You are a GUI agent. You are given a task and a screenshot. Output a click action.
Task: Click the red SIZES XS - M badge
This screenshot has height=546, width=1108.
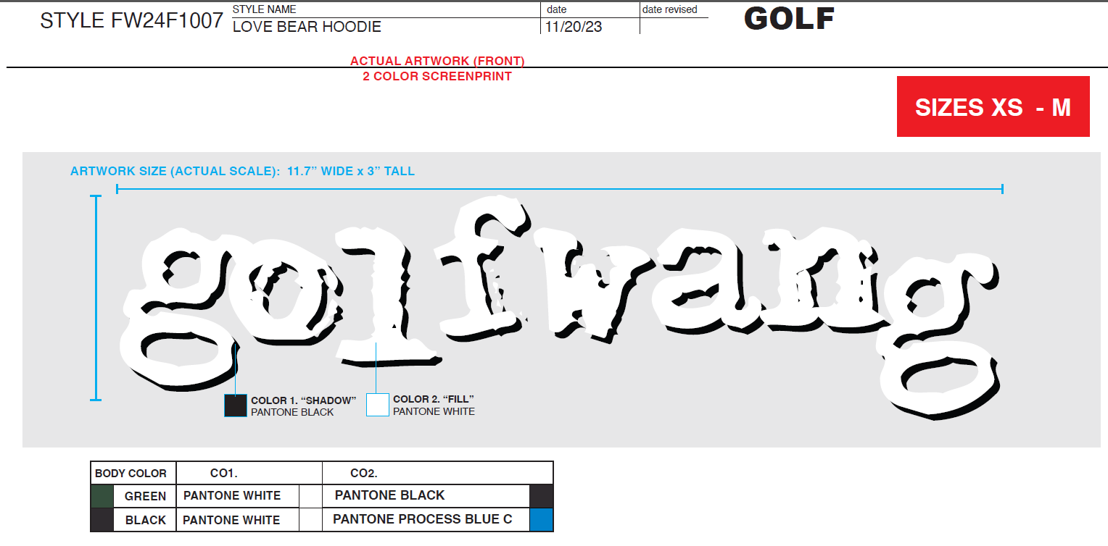[x=993, y=106]
